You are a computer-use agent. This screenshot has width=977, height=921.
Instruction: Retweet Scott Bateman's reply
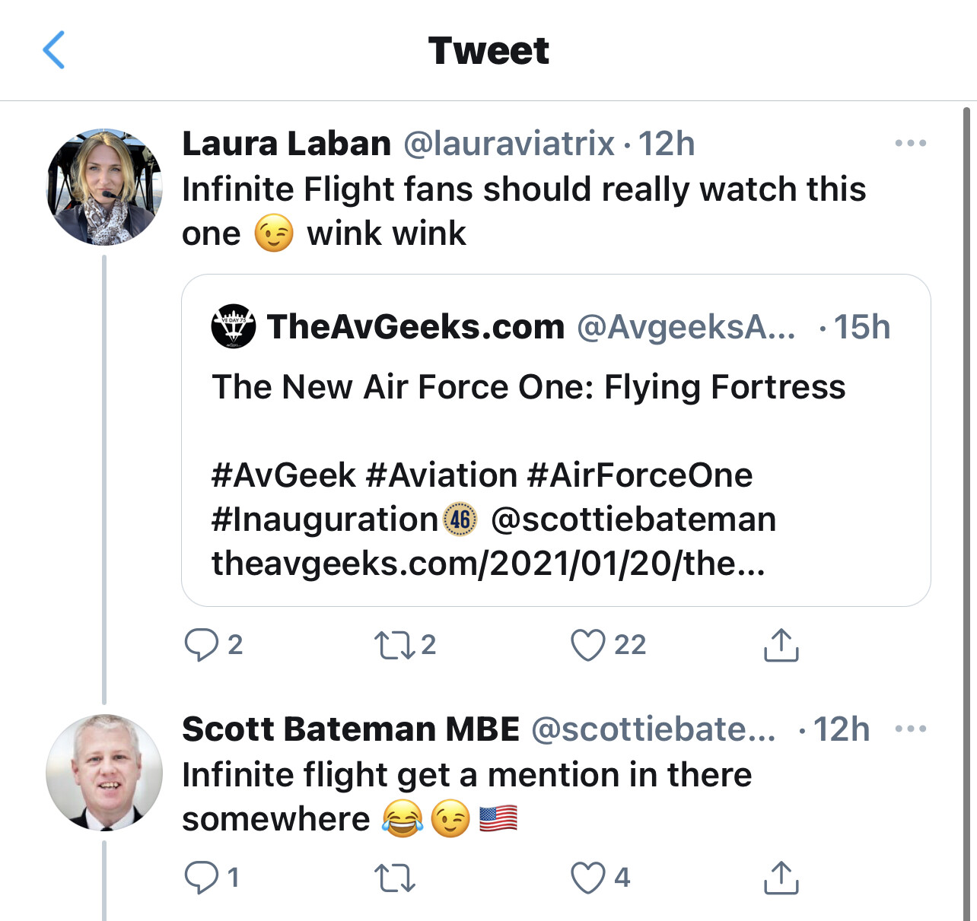pos(394,878)
